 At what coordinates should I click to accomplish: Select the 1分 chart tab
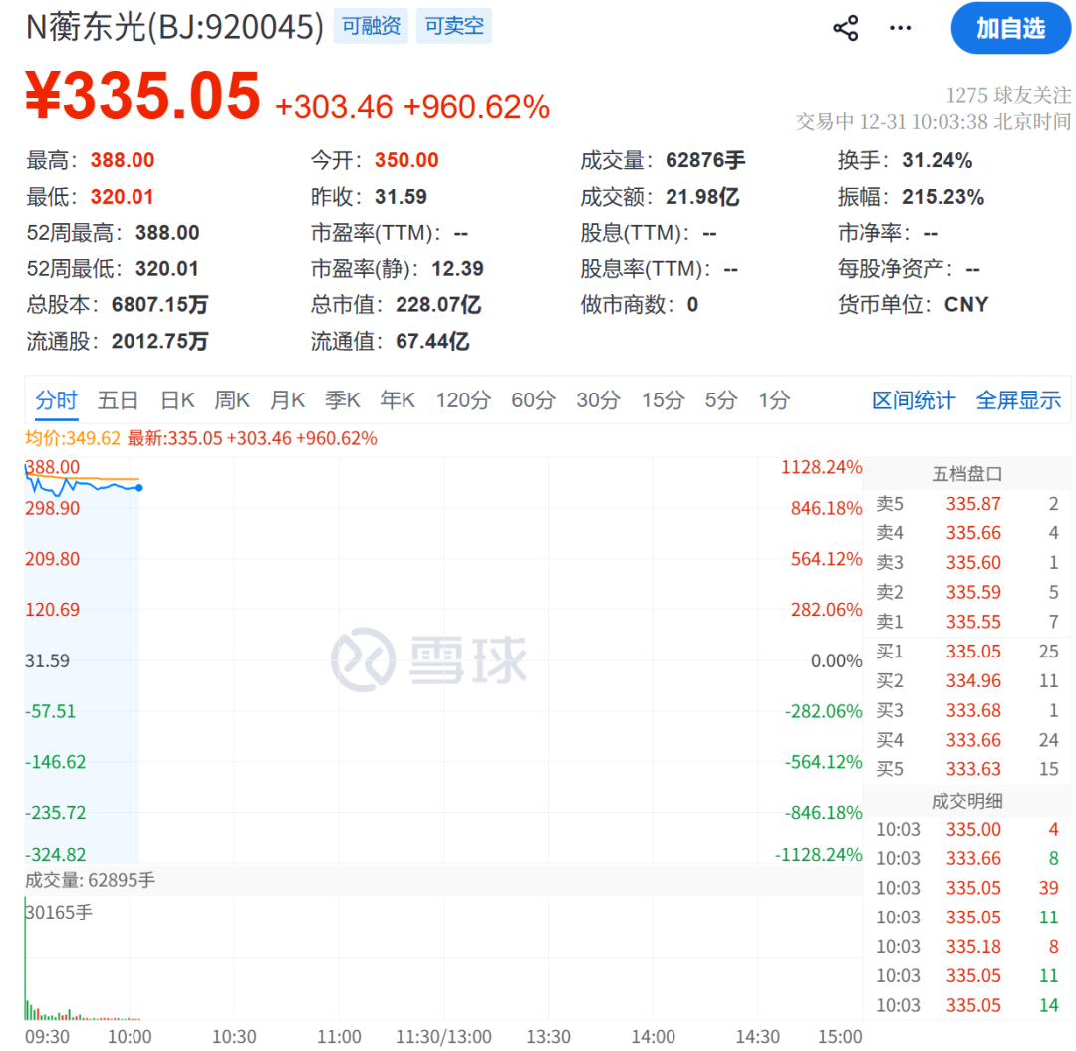(773, 400)
